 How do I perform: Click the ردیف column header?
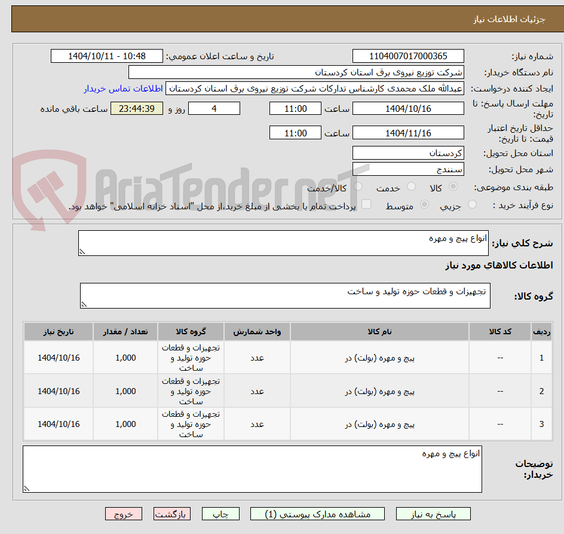point(541,332)
